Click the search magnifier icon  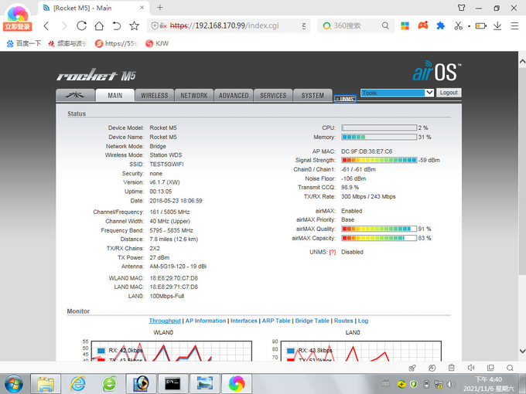coord(385,25)
